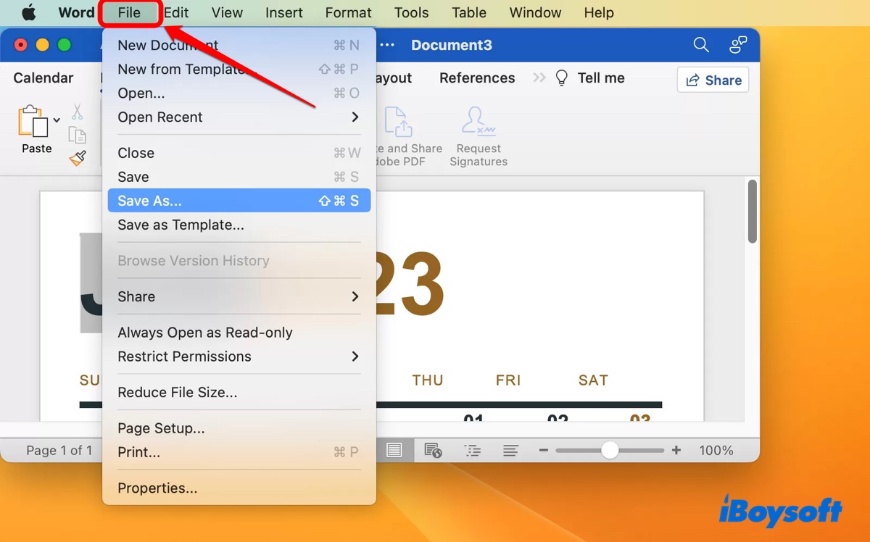Screen dimensions: 870x542
Task: Switch to the References ribbon tab
Action: (x=476, y=78)
